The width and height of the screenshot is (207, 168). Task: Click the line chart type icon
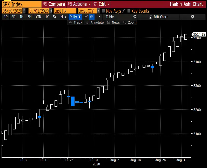tap(86, 17)
